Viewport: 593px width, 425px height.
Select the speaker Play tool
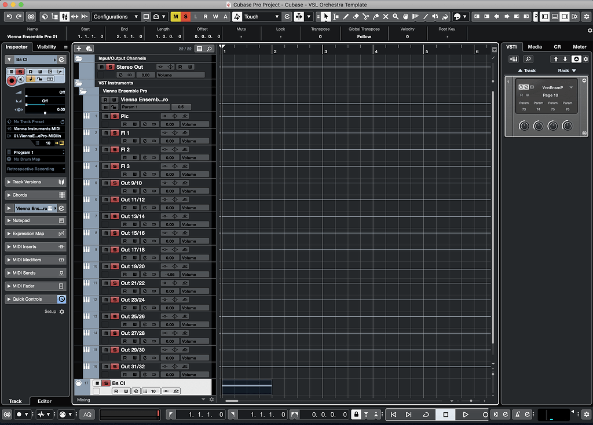tap(435, 17)
